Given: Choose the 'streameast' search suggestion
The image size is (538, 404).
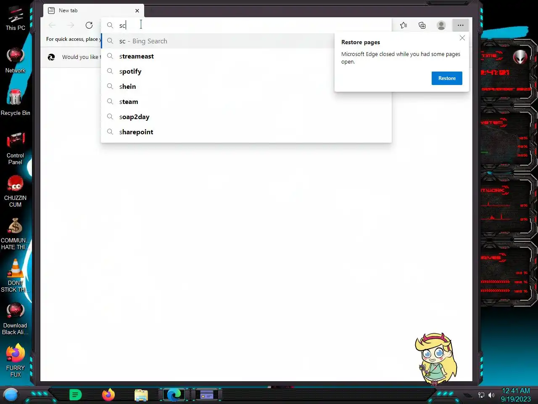Looking at the screenshot, I should click(x=246, y=56).
